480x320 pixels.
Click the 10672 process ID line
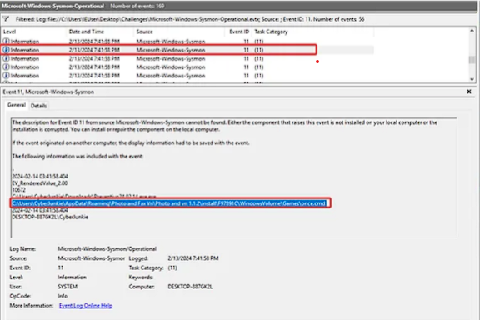[x=18, y=190]
